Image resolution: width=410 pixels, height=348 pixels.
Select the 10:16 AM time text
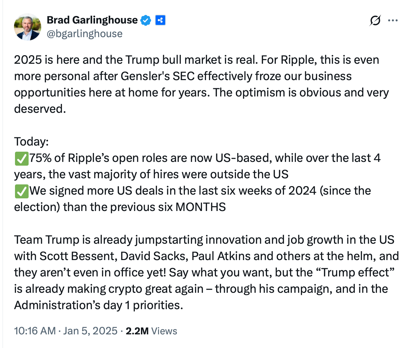34,331
